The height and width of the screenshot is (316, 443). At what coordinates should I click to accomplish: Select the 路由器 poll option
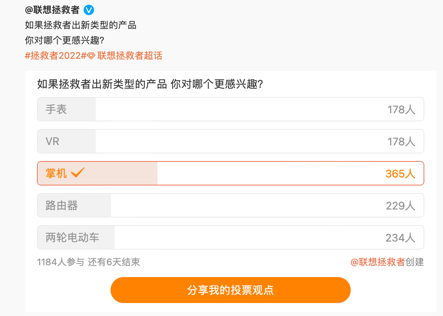[x=230, y=206]
